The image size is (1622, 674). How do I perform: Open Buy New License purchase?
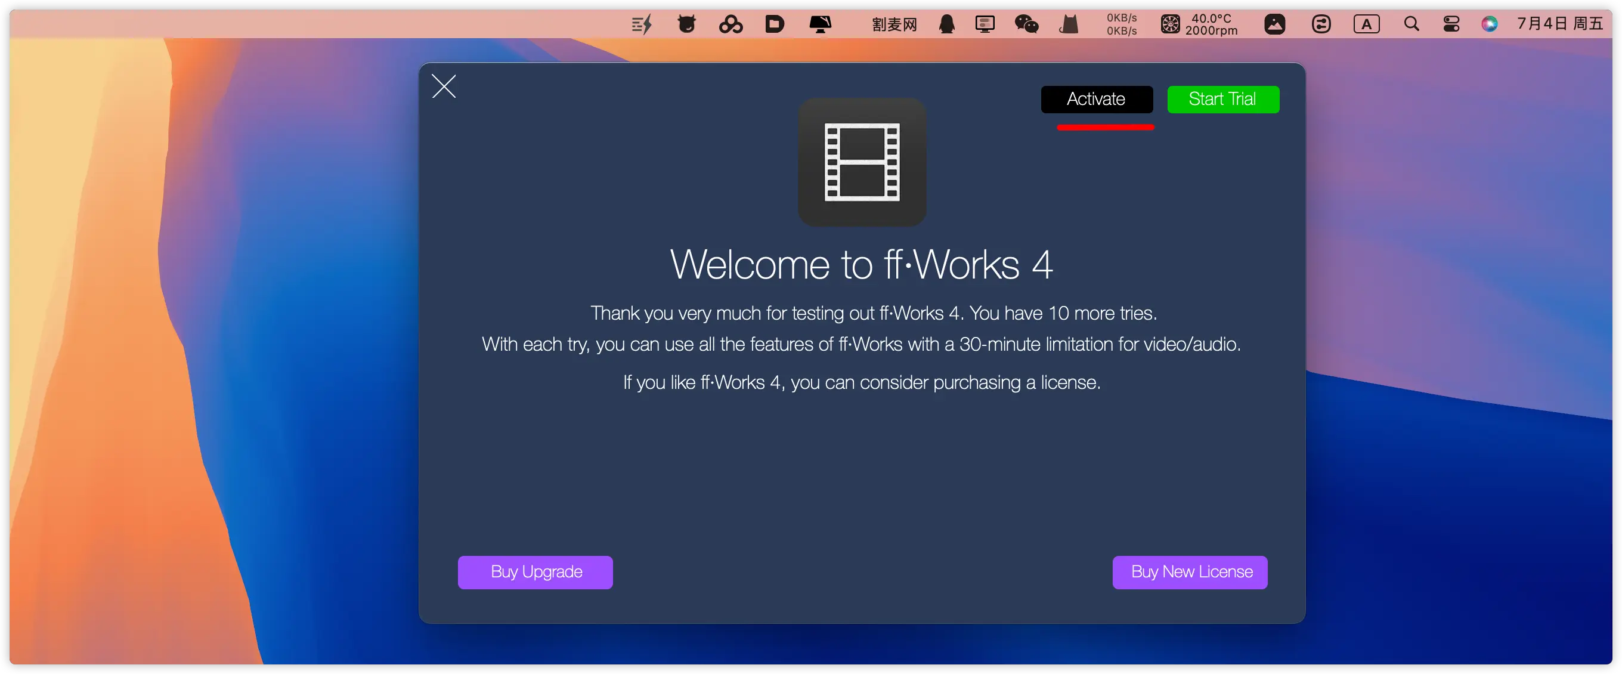click(x=1190, y=572)
